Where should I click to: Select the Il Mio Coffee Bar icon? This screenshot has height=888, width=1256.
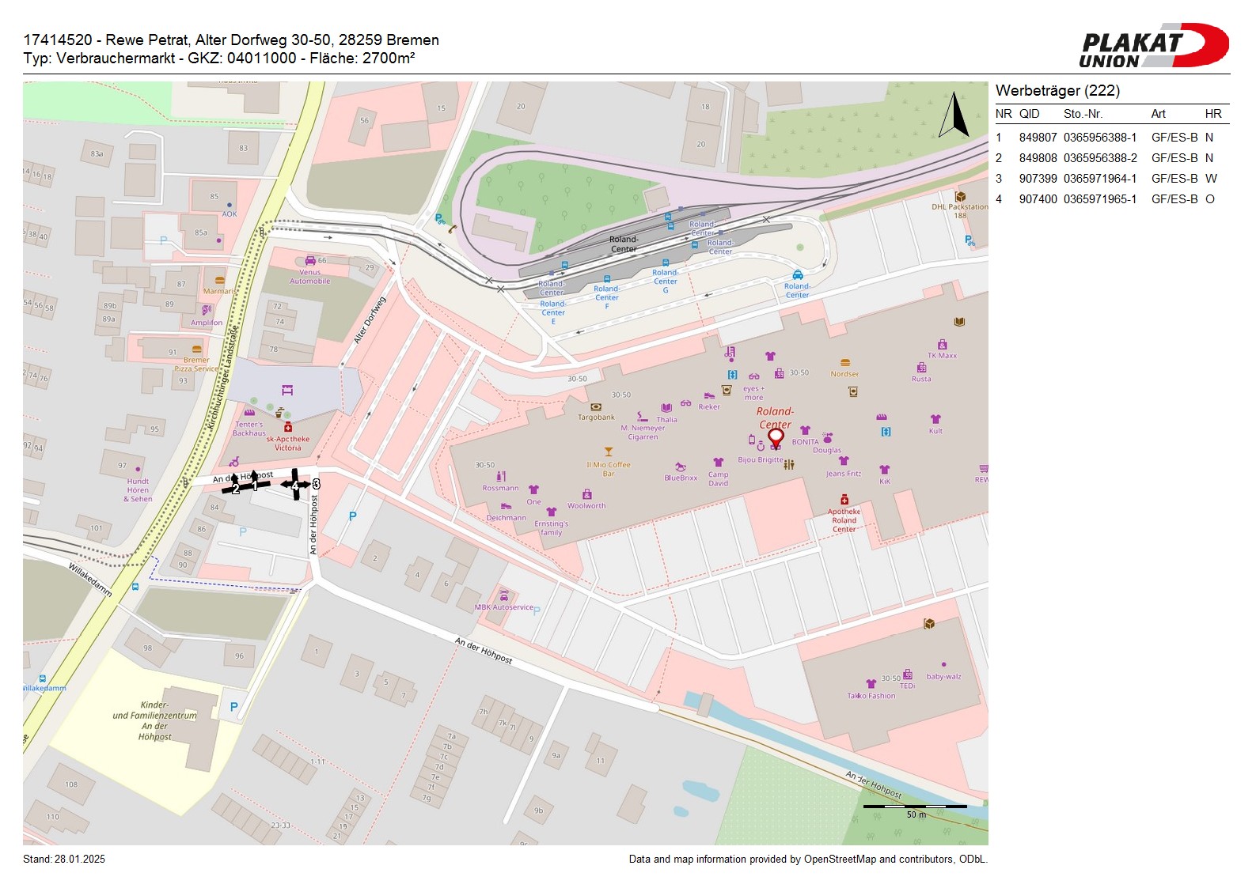coord(609,452)
